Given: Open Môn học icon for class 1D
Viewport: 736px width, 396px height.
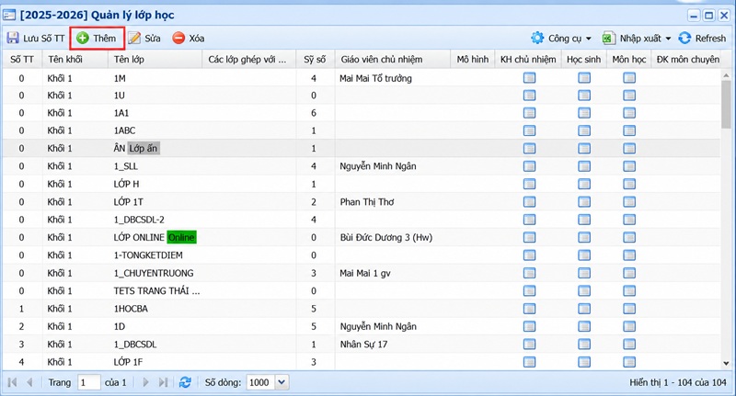Looking at the screenshot, I should pos(629,326).
